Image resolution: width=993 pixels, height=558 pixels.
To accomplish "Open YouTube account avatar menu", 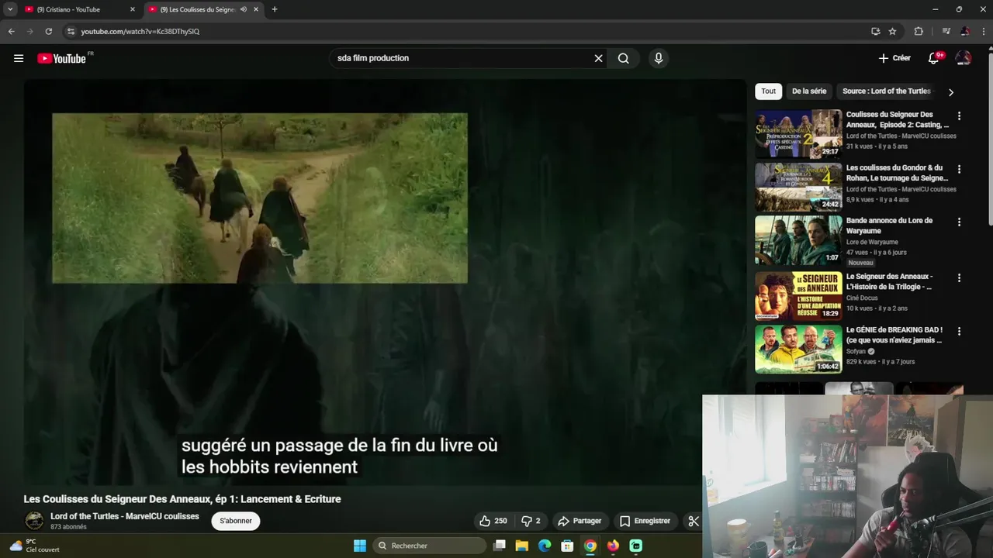I will tap(964, 58).
